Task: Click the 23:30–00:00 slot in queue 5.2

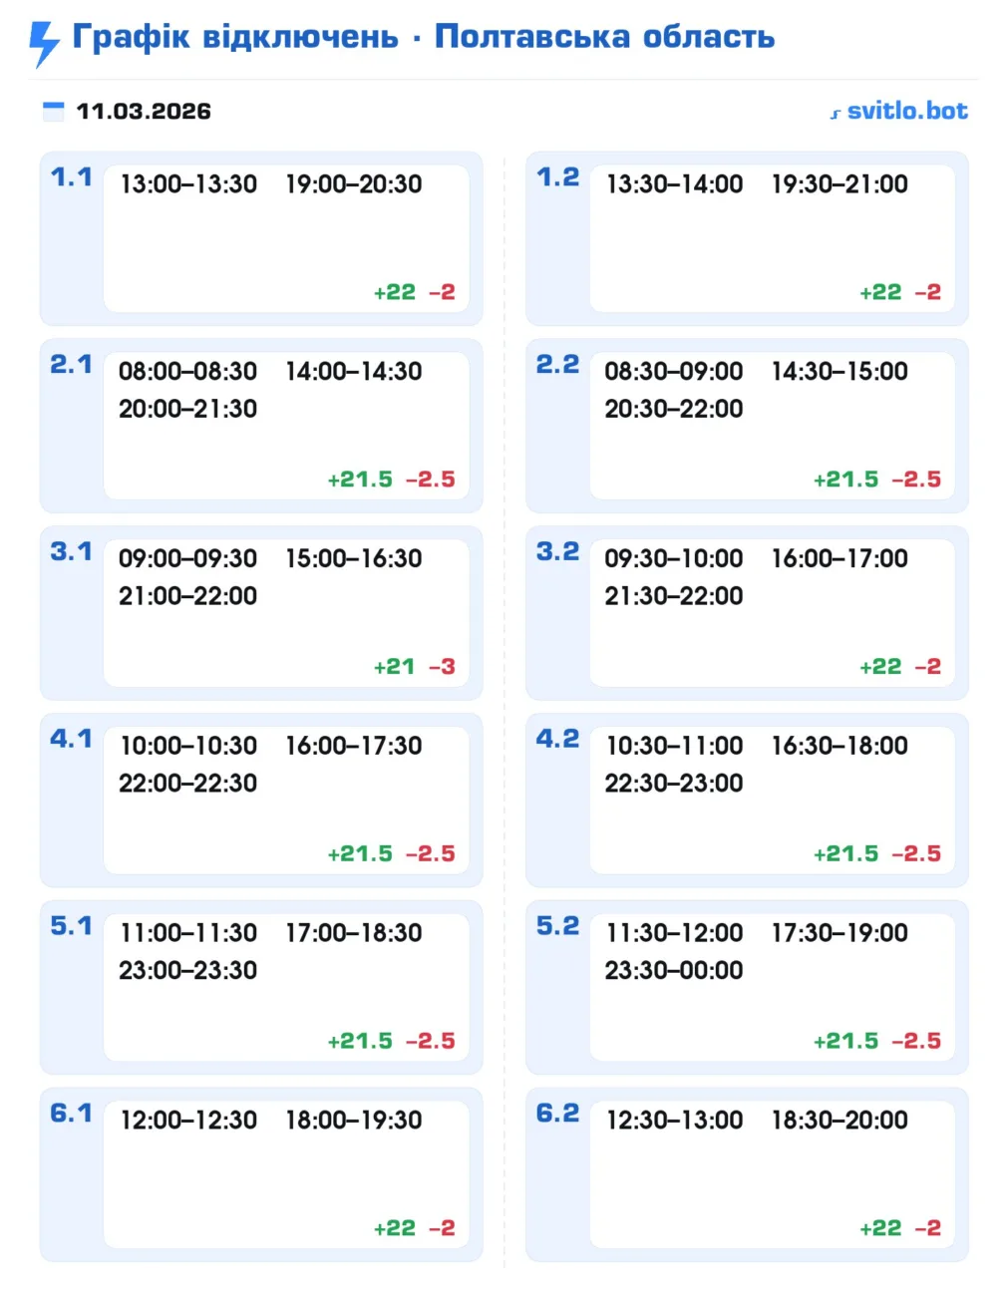Action: 674,970
